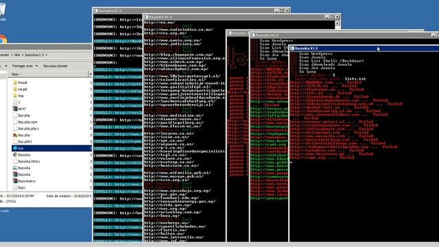439x247 pixels.
Task: Click Nouveau dossier button
Action: [56, 66]
